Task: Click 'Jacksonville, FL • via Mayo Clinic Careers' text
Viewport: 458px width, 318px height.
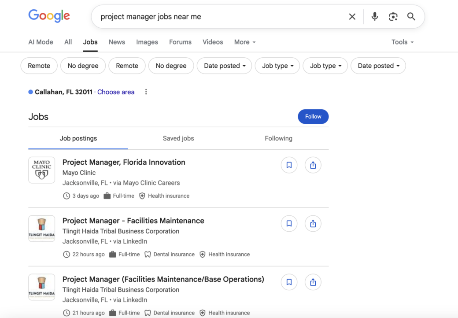Action: [x=121, y=183]
